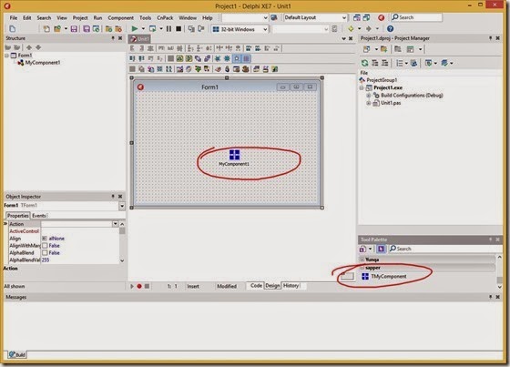Image resolution: width=510 pixels, height=367 pixels.
Task: Open the 32-bit Windows platform dropdown
Action: coord(265,29)
